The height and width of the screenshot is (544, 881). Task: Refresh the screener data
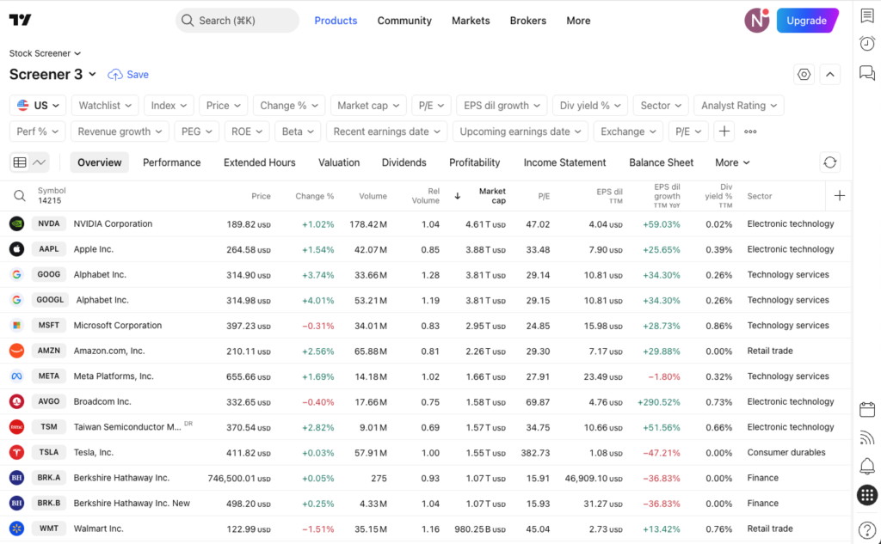829,162
